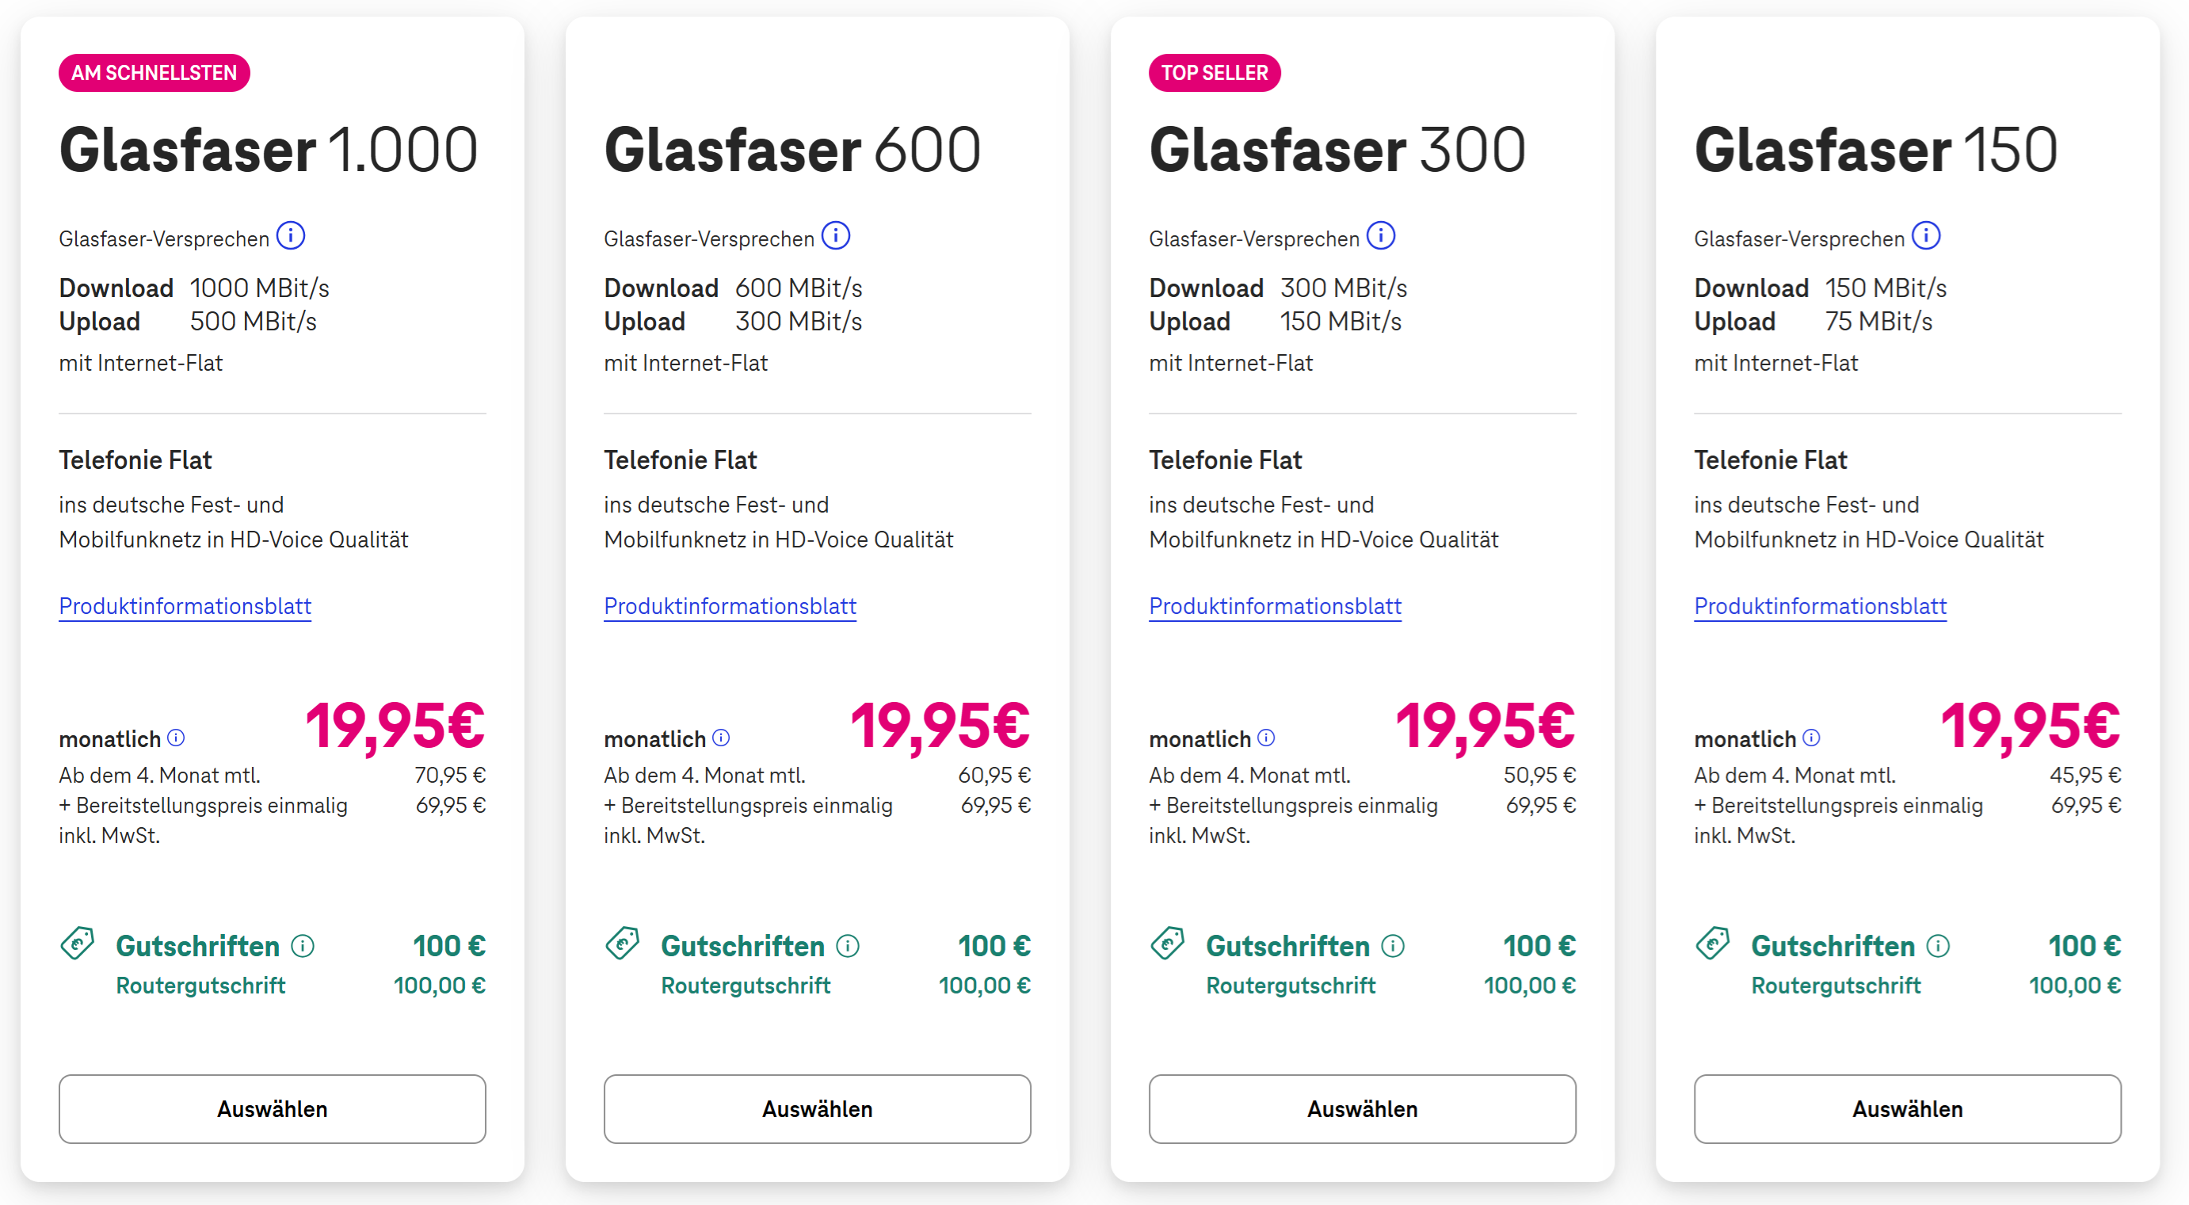Open Glasfaser-Versprechen info icon for Glasfaser 1.000
The image size is (2189, 1205).
pos(291,235)
